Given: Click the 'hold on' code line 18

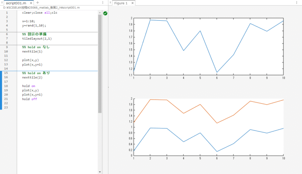Looking at the screenshot, I should click(28, 86).
